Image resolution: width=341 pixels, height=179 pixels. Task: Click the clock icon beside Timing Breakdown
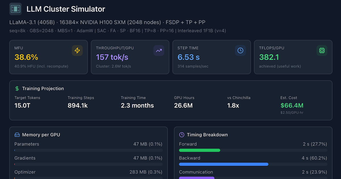[182, 135]
